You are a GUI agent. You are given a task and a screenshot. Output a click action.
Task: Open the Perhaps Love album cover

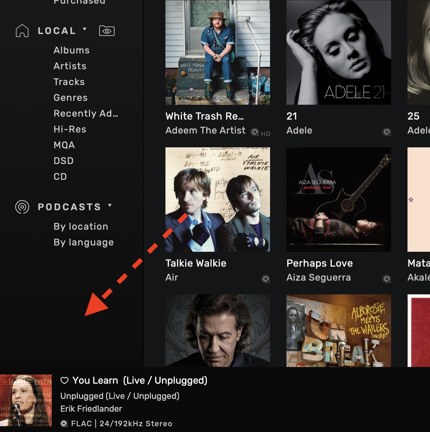point(339,200)
